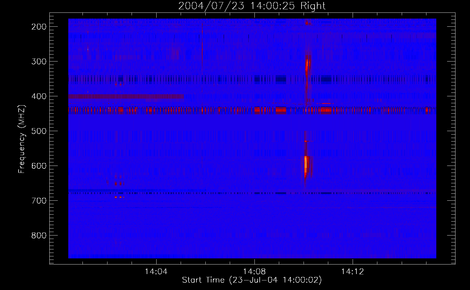Image resolution: width=470 pixels, height=290 pixels.
Task: Click the "Start Time (23-Jul-04 14:00:02)" label
Action: (252, 280)
